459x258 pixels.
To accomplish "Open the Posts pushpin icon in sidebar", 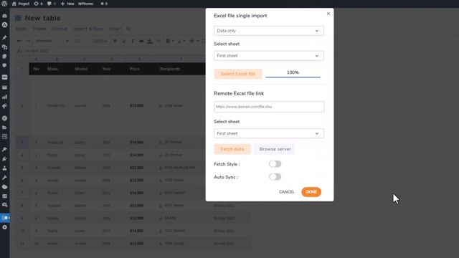I will coord(4,38).
